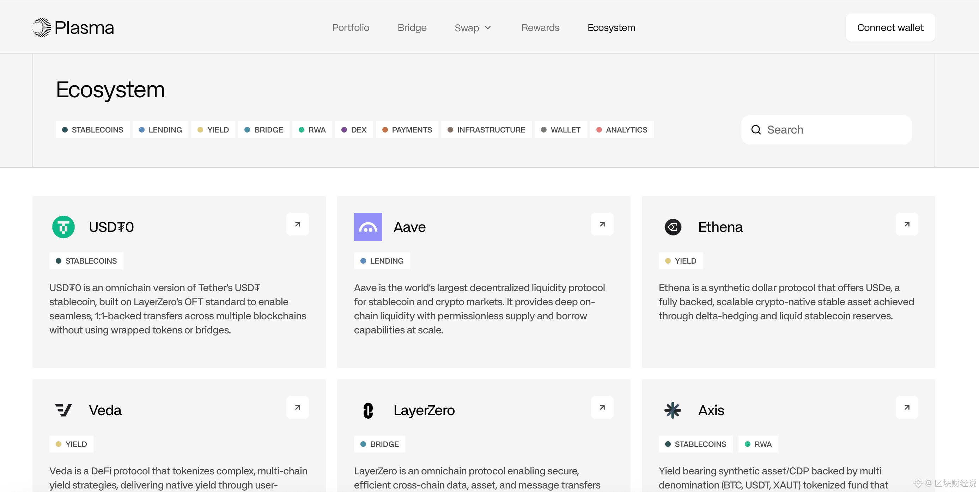Enable the DEX filter chip
The width and height of the screenshot is (979, 492).
click(354, 130)
